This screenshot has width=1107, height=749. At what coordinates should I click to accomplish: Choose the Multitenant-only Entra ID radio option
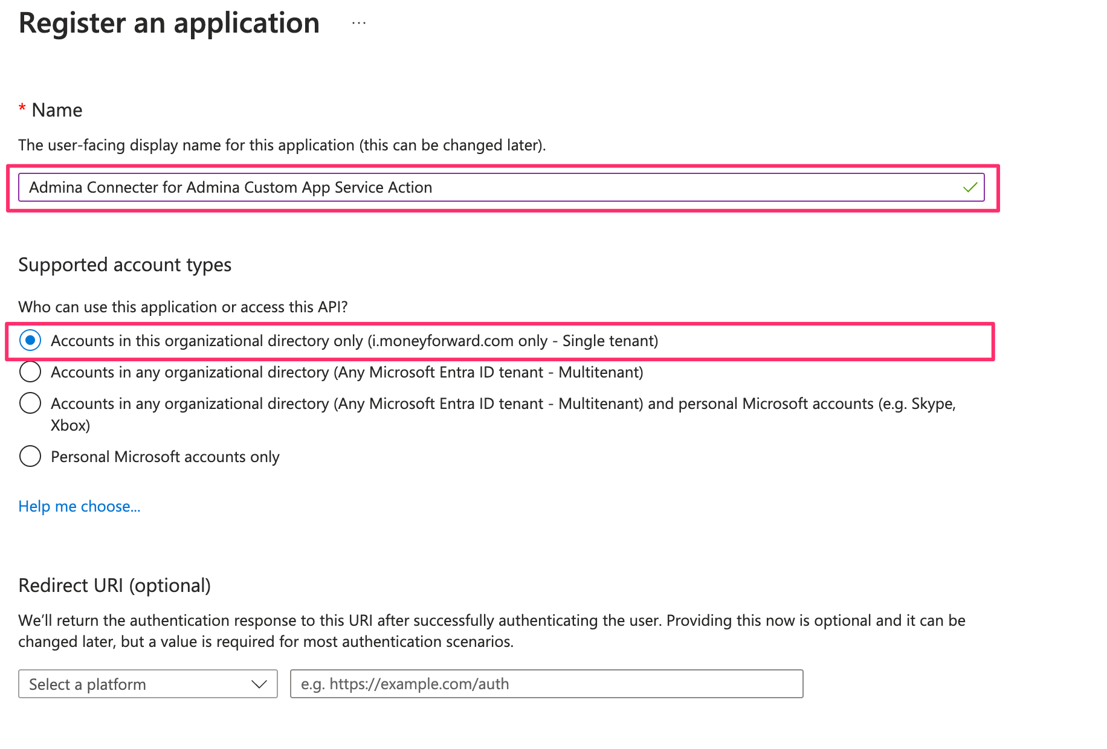coord(30,372)
